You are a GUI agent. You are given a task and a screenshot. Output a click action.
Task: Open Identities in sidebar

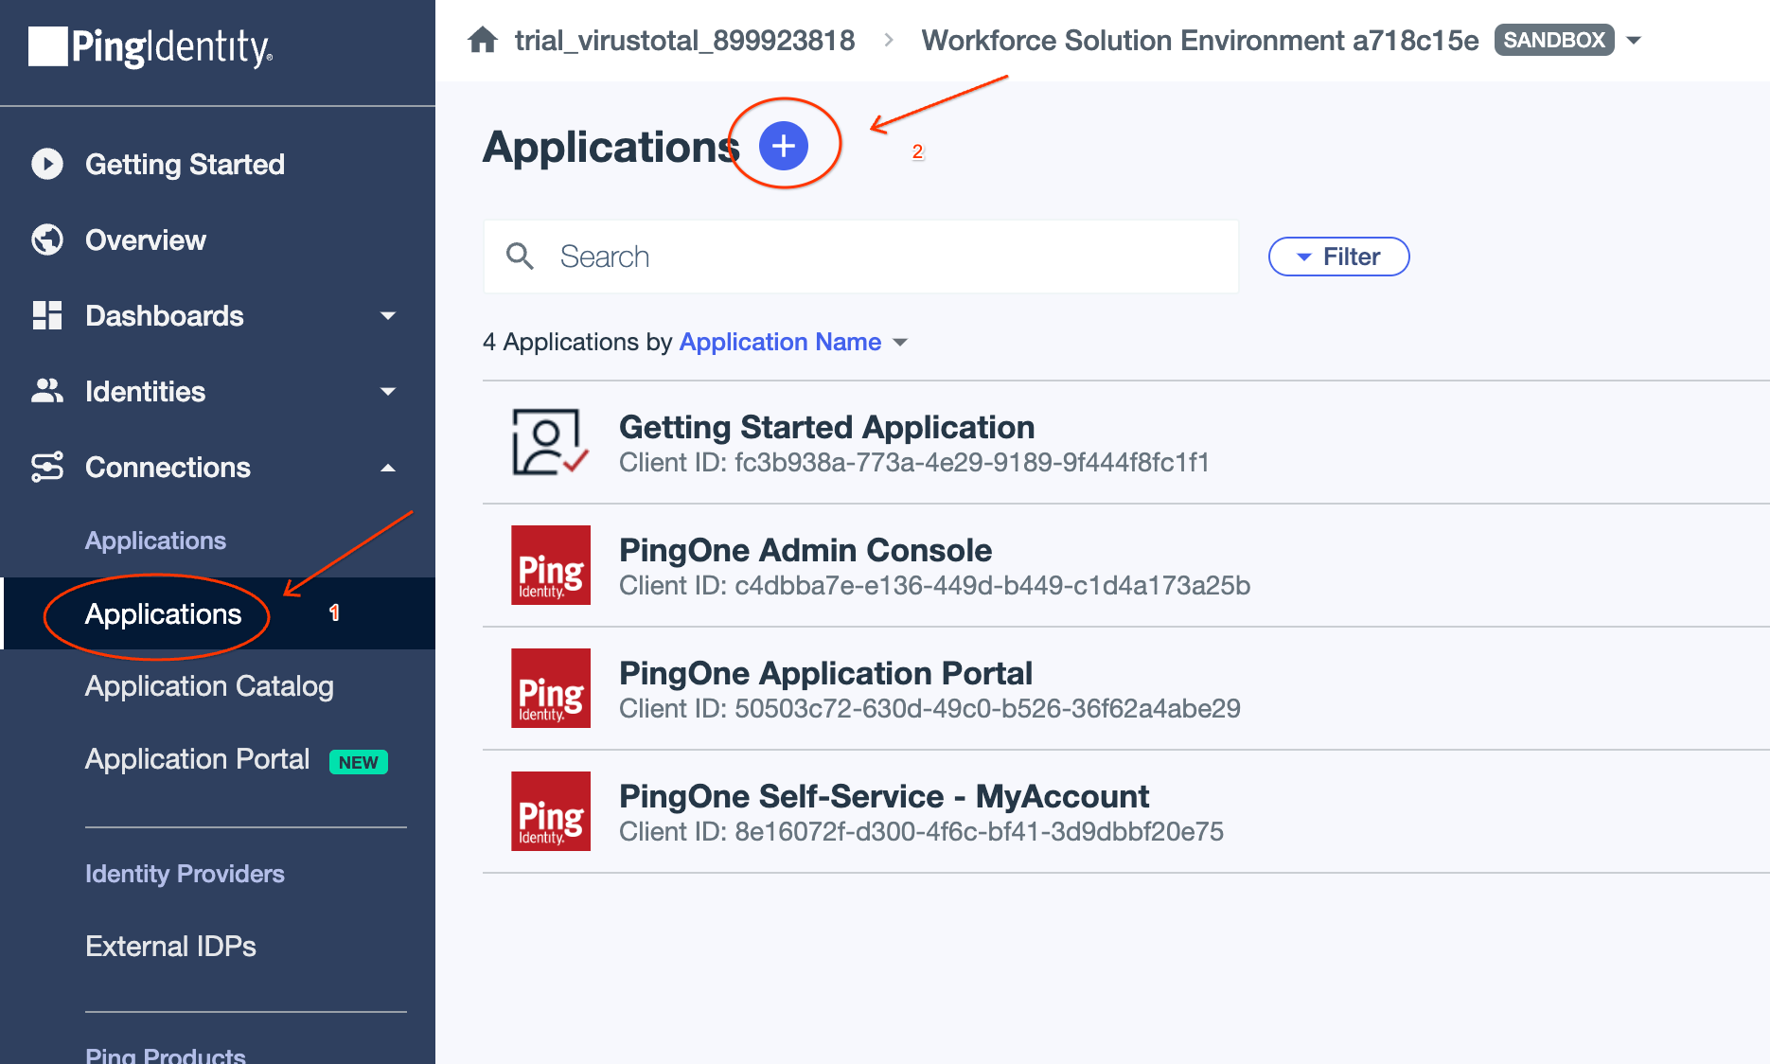tap(145, 391)
